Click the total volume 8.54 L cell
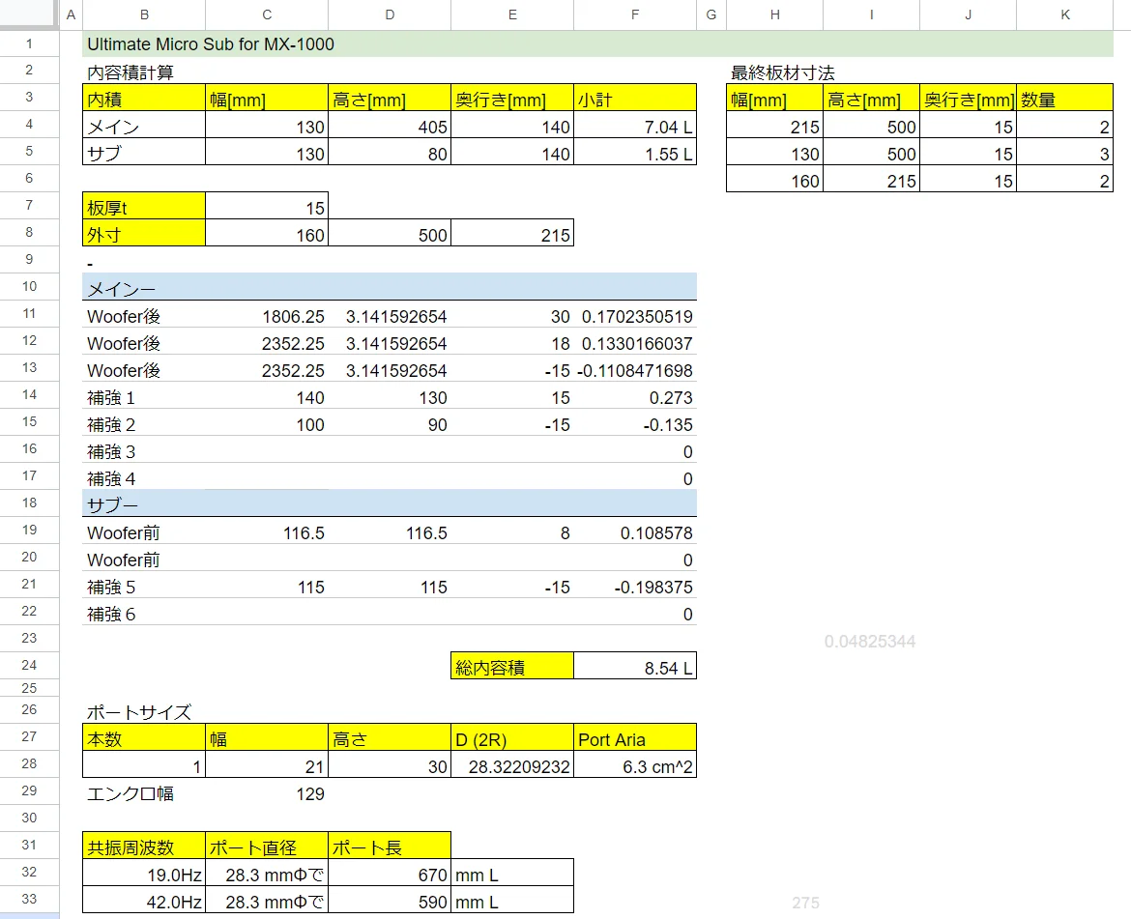Viewport: 1131px width, 919px height. pos(634,667)
